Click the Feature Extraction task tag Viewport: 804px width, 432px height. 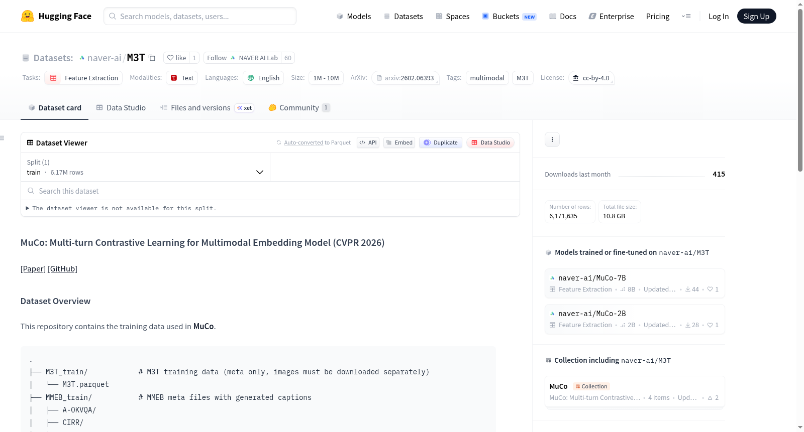83,78
